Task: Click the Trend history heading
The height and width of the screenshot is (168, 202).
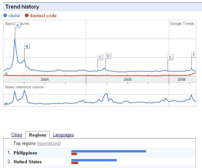Action: 22,7
